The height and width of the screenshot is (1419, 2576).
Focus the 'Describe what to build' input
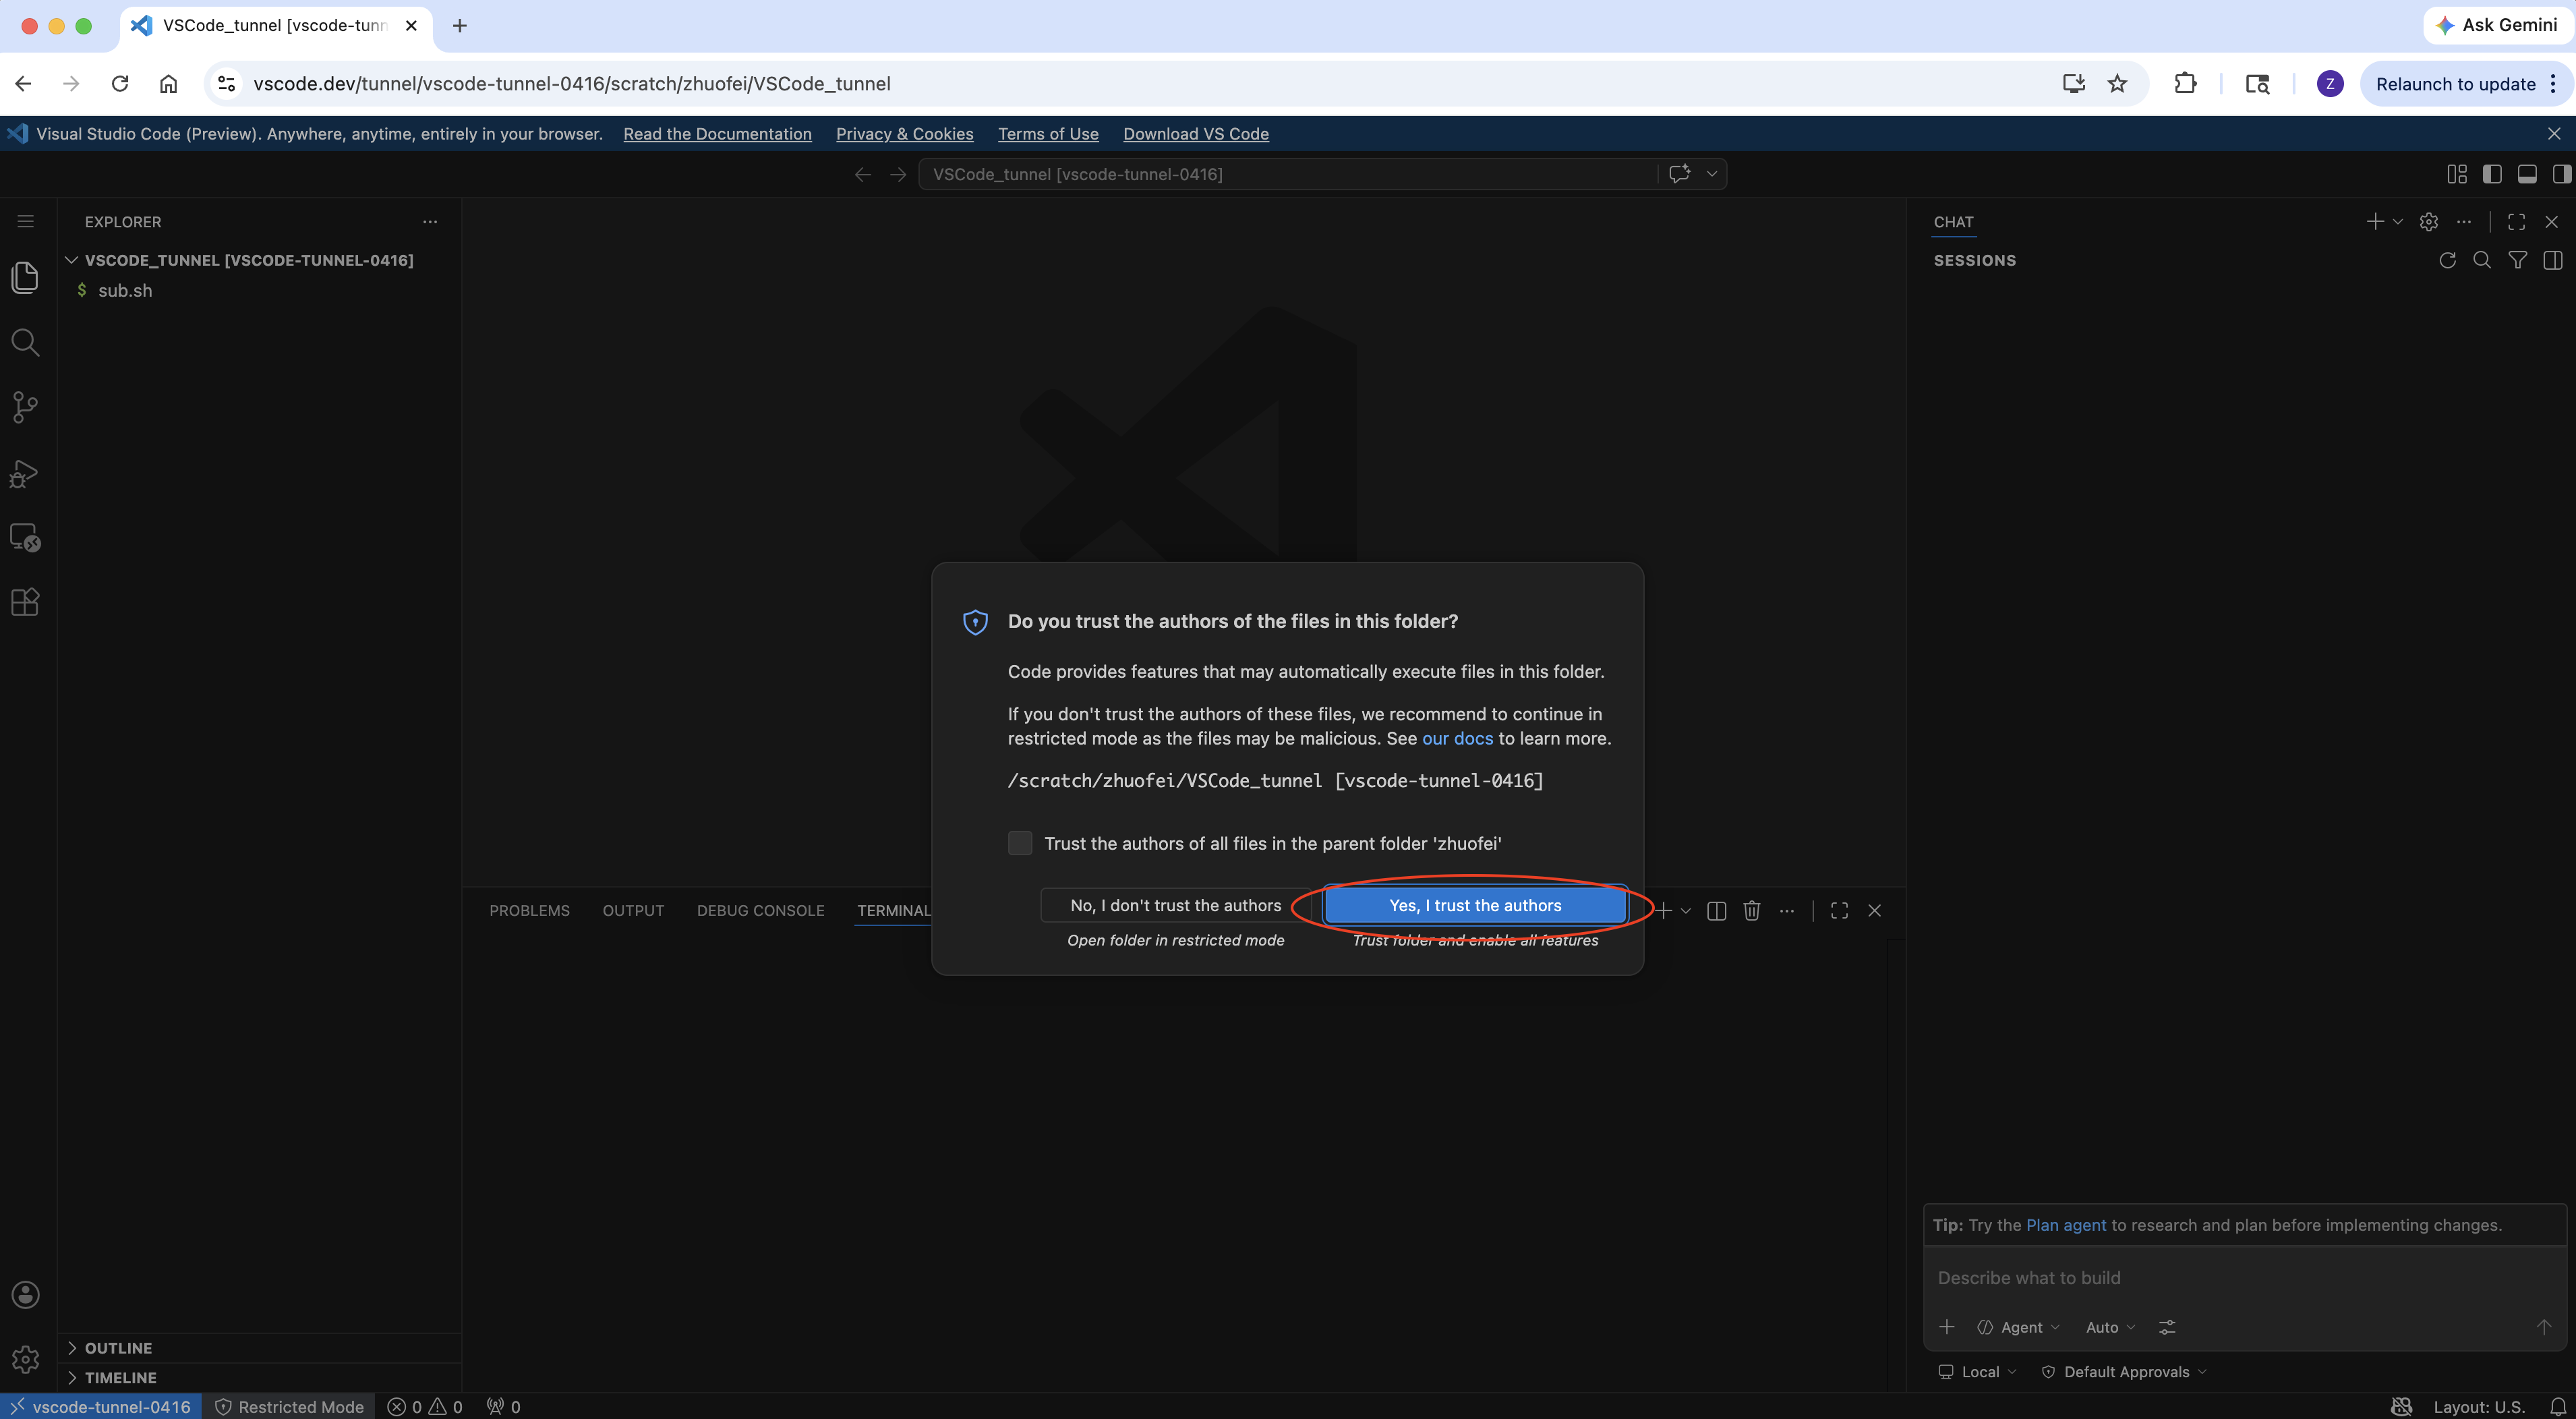point(2240,1278)
